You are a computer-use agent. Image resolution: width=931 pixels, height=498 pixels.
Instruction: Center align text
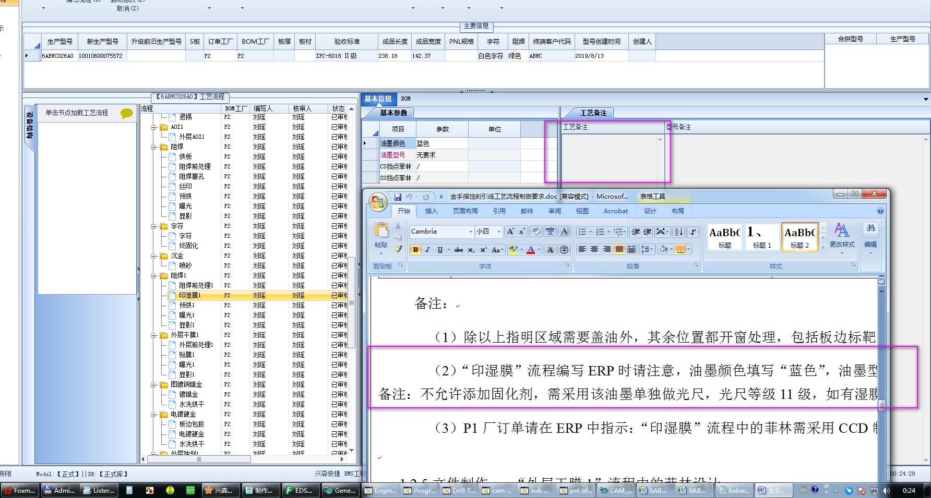click(594, 249)
